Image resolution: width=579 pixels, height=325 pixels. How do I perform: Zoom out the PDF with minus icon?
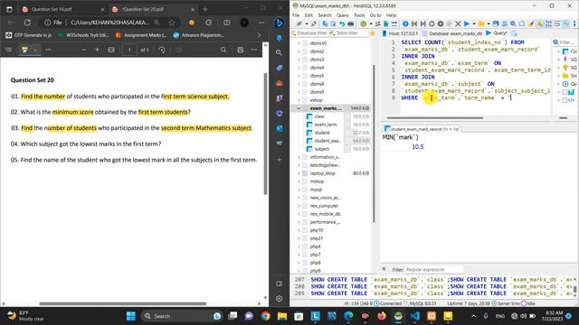tap(84, 50)
